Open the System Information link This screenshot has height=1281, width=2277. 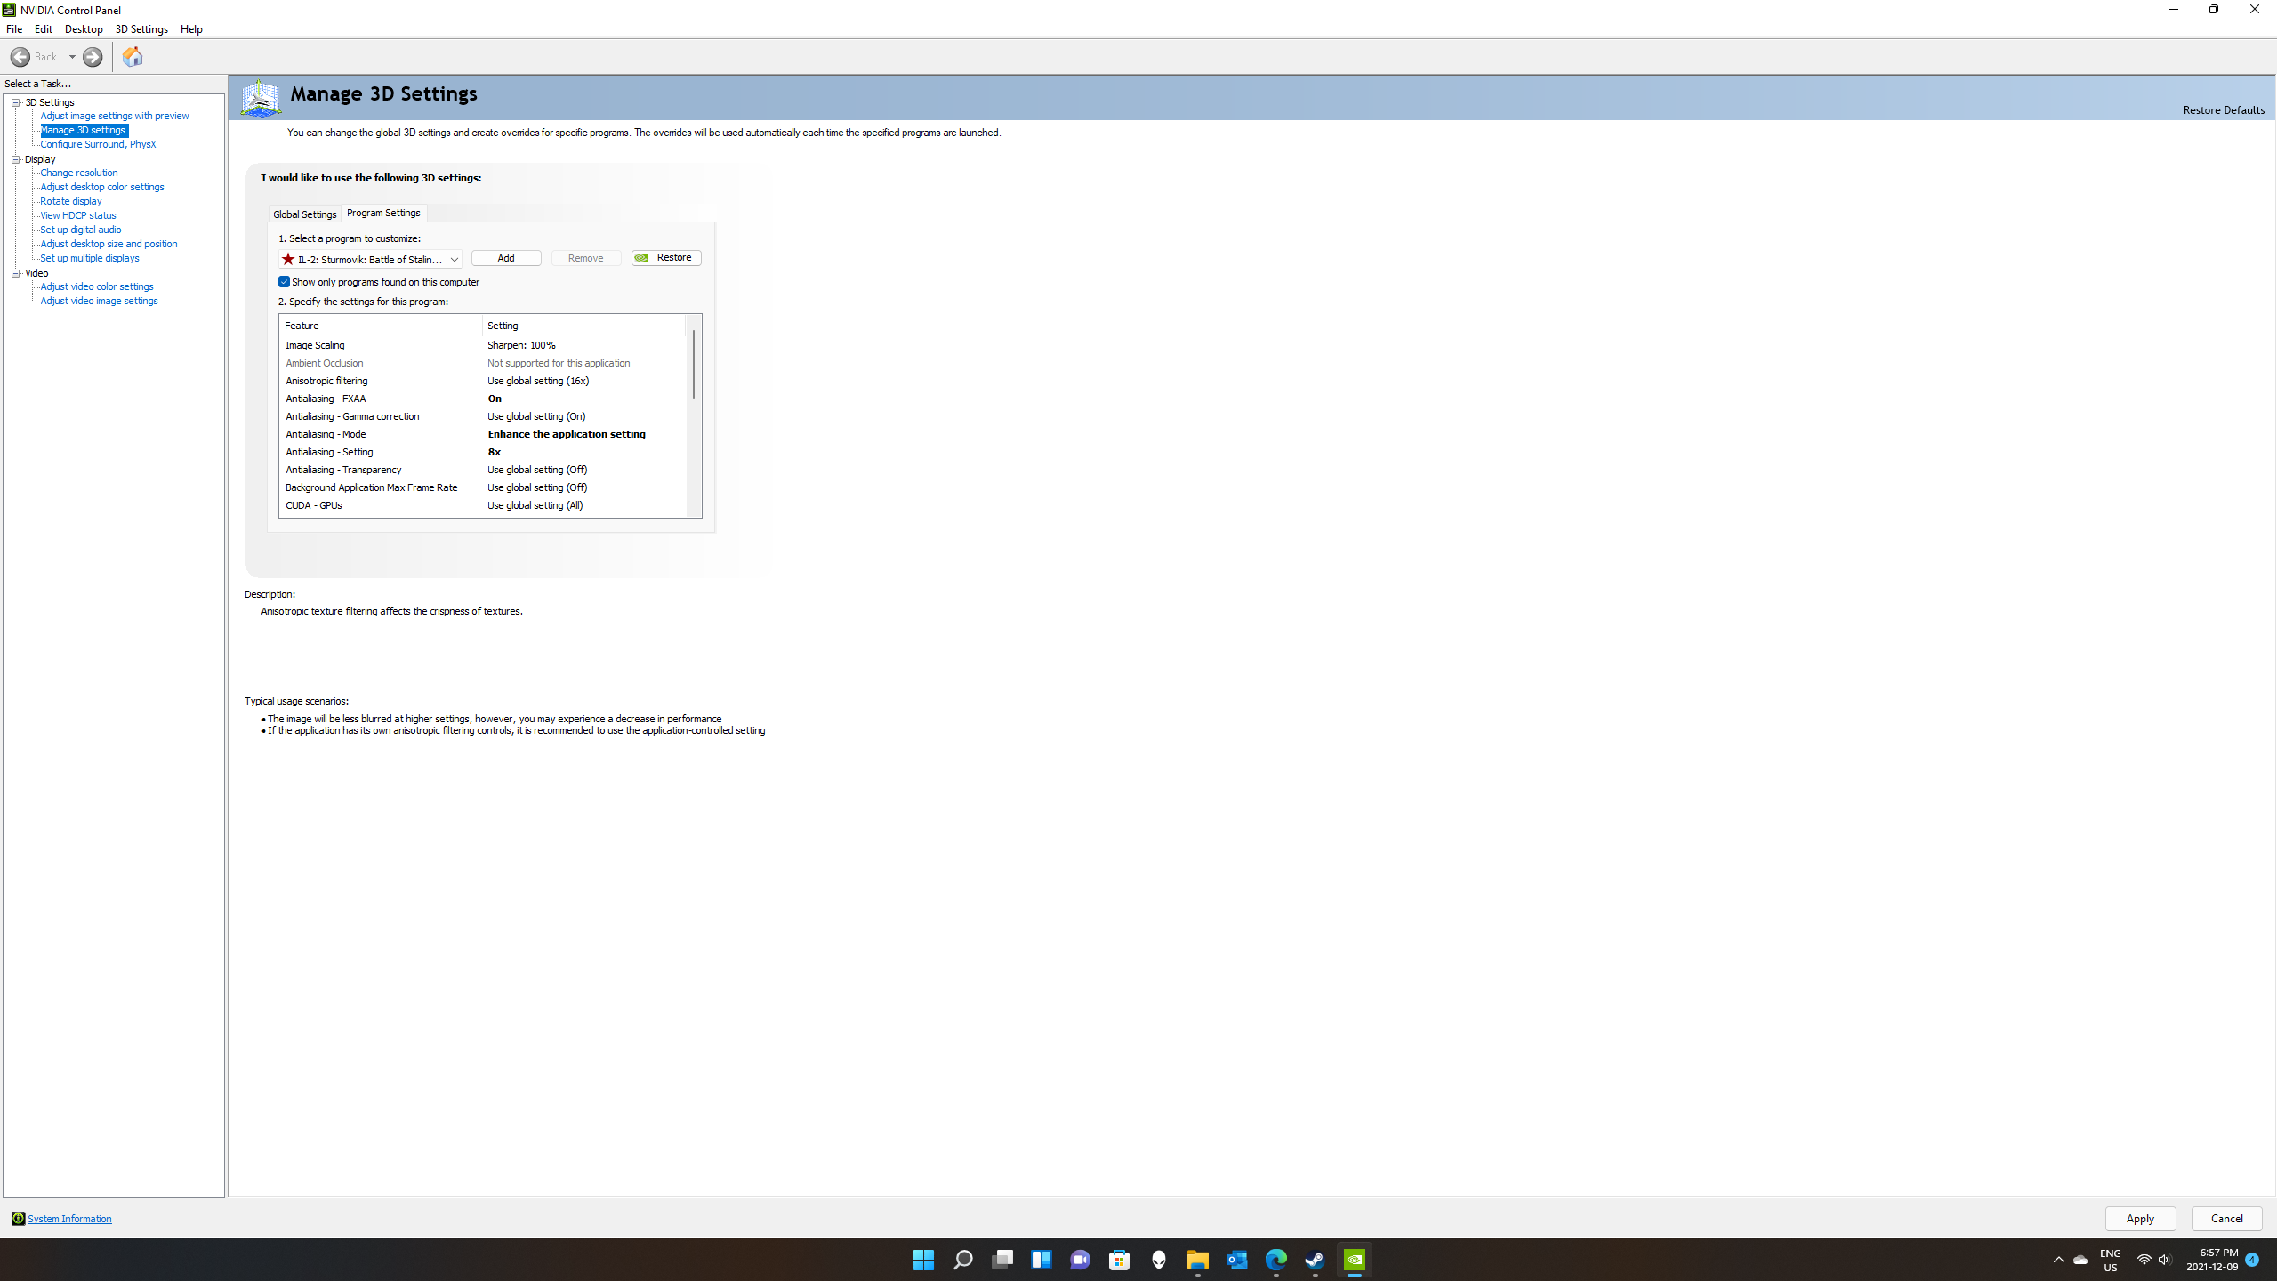coord(69,1219)
